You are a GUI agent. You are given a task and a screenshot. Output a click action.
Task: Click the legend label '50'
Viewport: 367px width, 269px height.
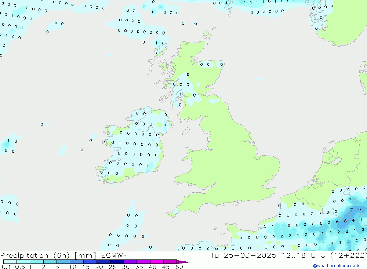pyautogui.click(x=179, y=267)
